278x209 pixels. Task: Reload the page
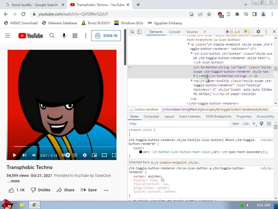pos(23,14)
